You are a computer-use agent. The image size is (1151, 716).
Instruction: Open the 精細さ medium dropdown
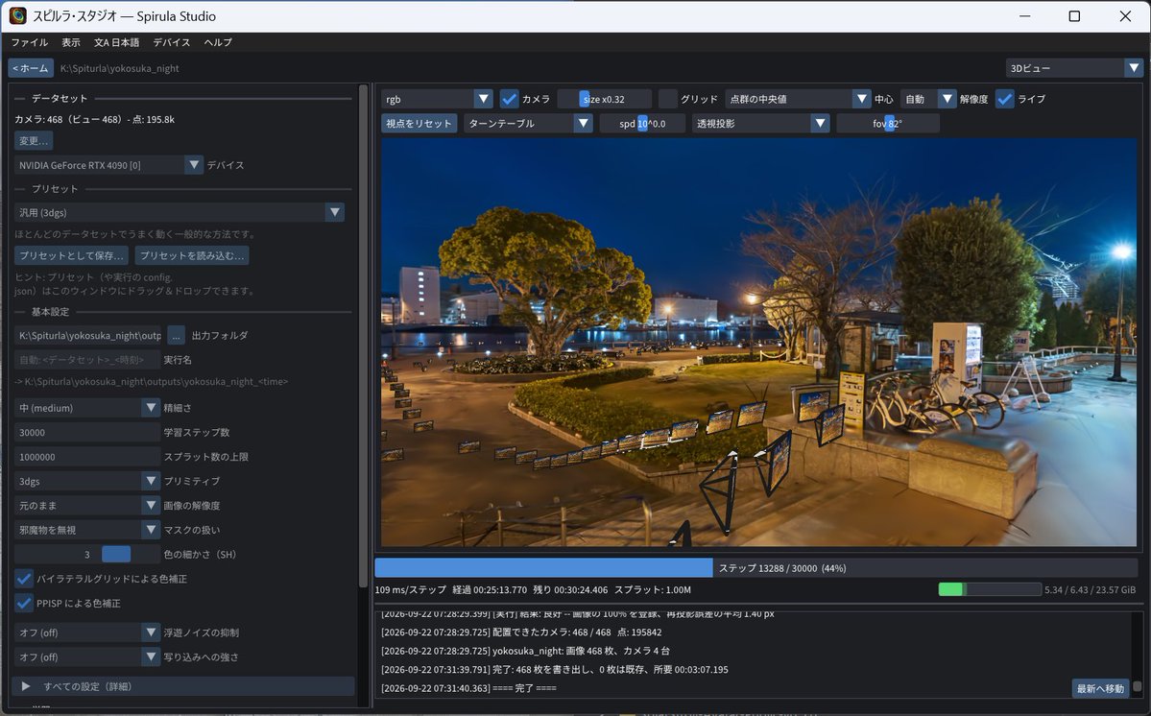pyautogui.click(x=87, y=408)
